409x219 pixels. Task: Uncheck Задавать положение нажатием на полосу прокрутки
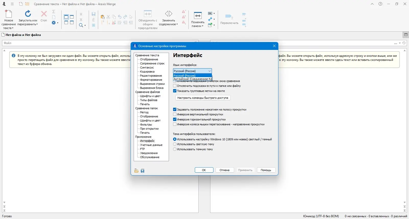coord(175,109)
